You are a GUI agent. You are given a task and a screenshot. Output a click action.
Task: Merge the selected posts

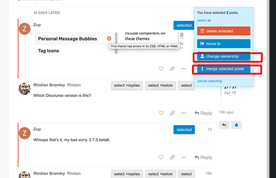(x=224, y=69)
